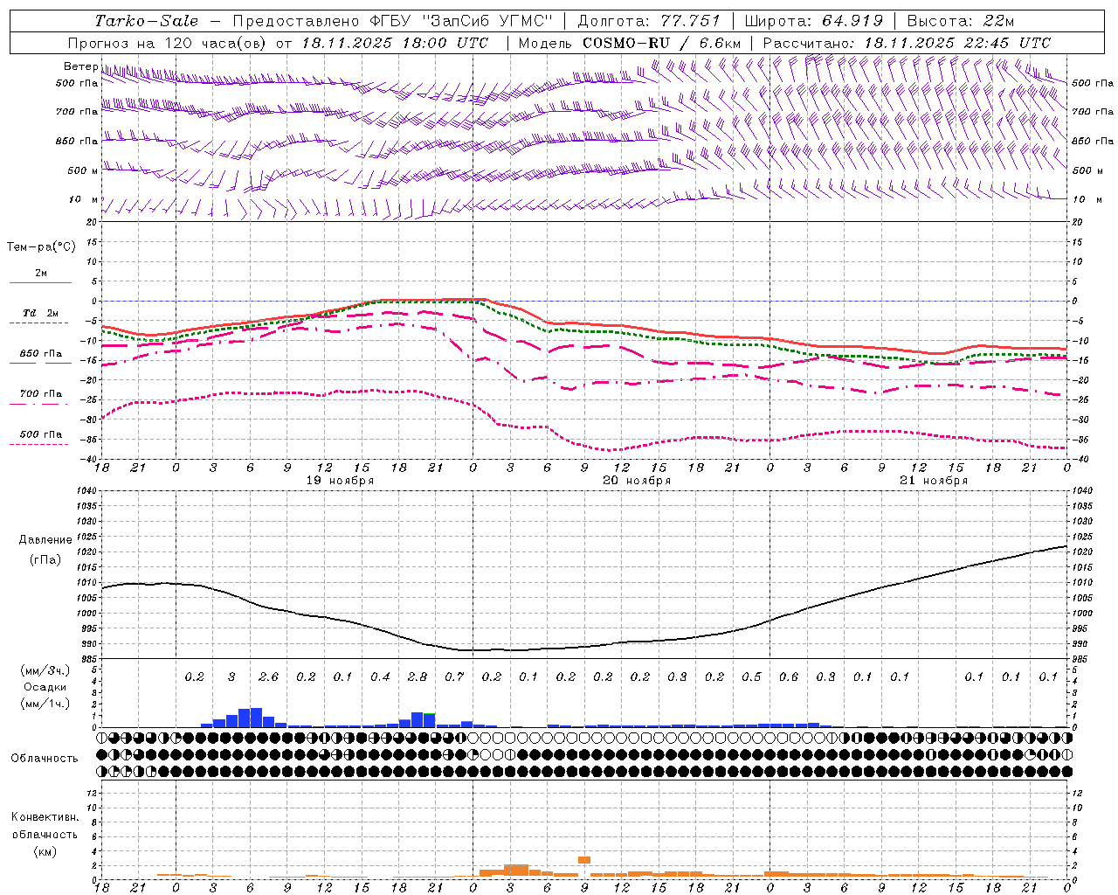The height and width of the screenshot is (895, 1118).
Task: Select the Долгота: 77.751 longitude text
Action: pos(649,21)
